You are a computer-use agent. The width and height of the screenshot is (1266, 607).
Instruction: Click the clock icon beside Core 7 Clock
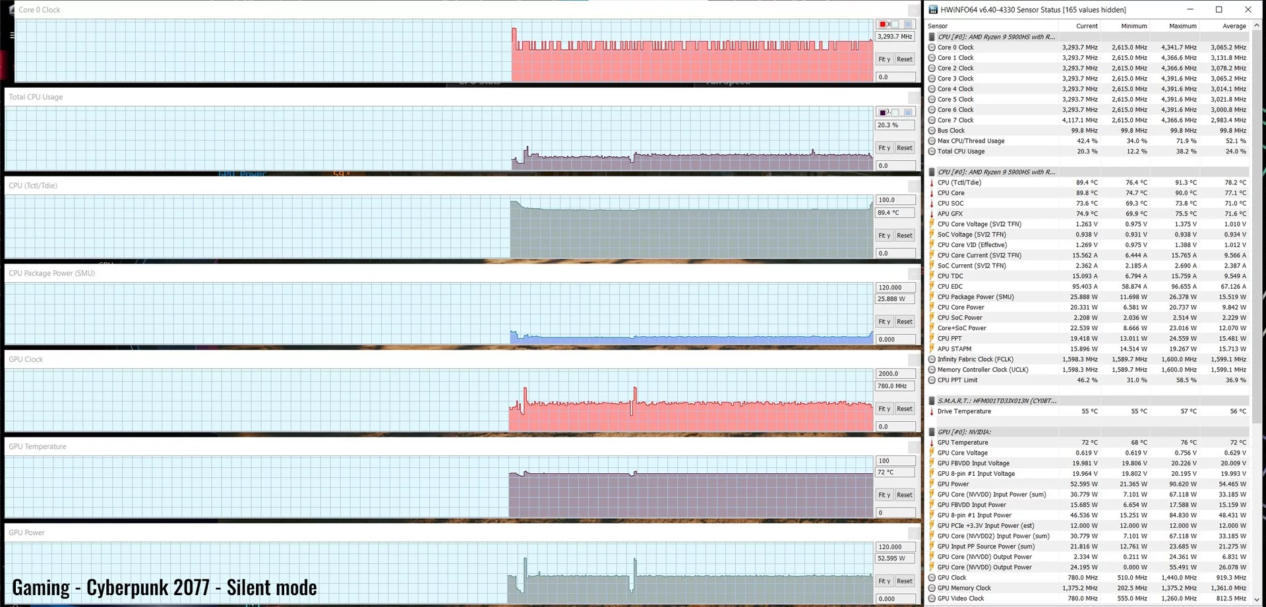pos(932,120)
